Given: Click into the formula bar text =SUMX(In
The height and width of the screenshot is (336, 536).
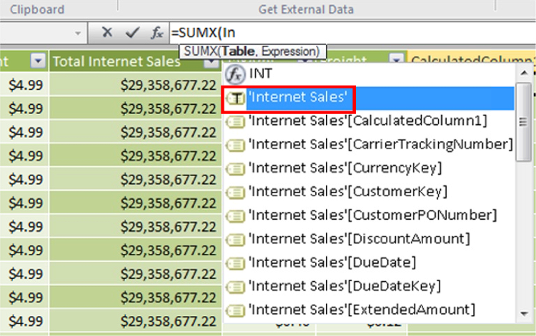Looking at the screenshot, I should 204,33.
